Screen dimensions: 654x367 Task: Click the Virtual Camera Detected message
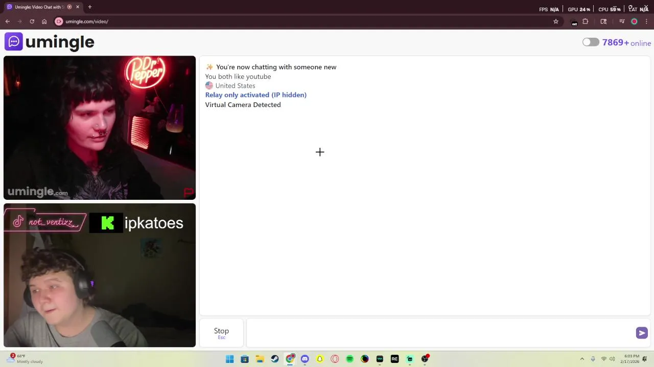tap(243, 104)
